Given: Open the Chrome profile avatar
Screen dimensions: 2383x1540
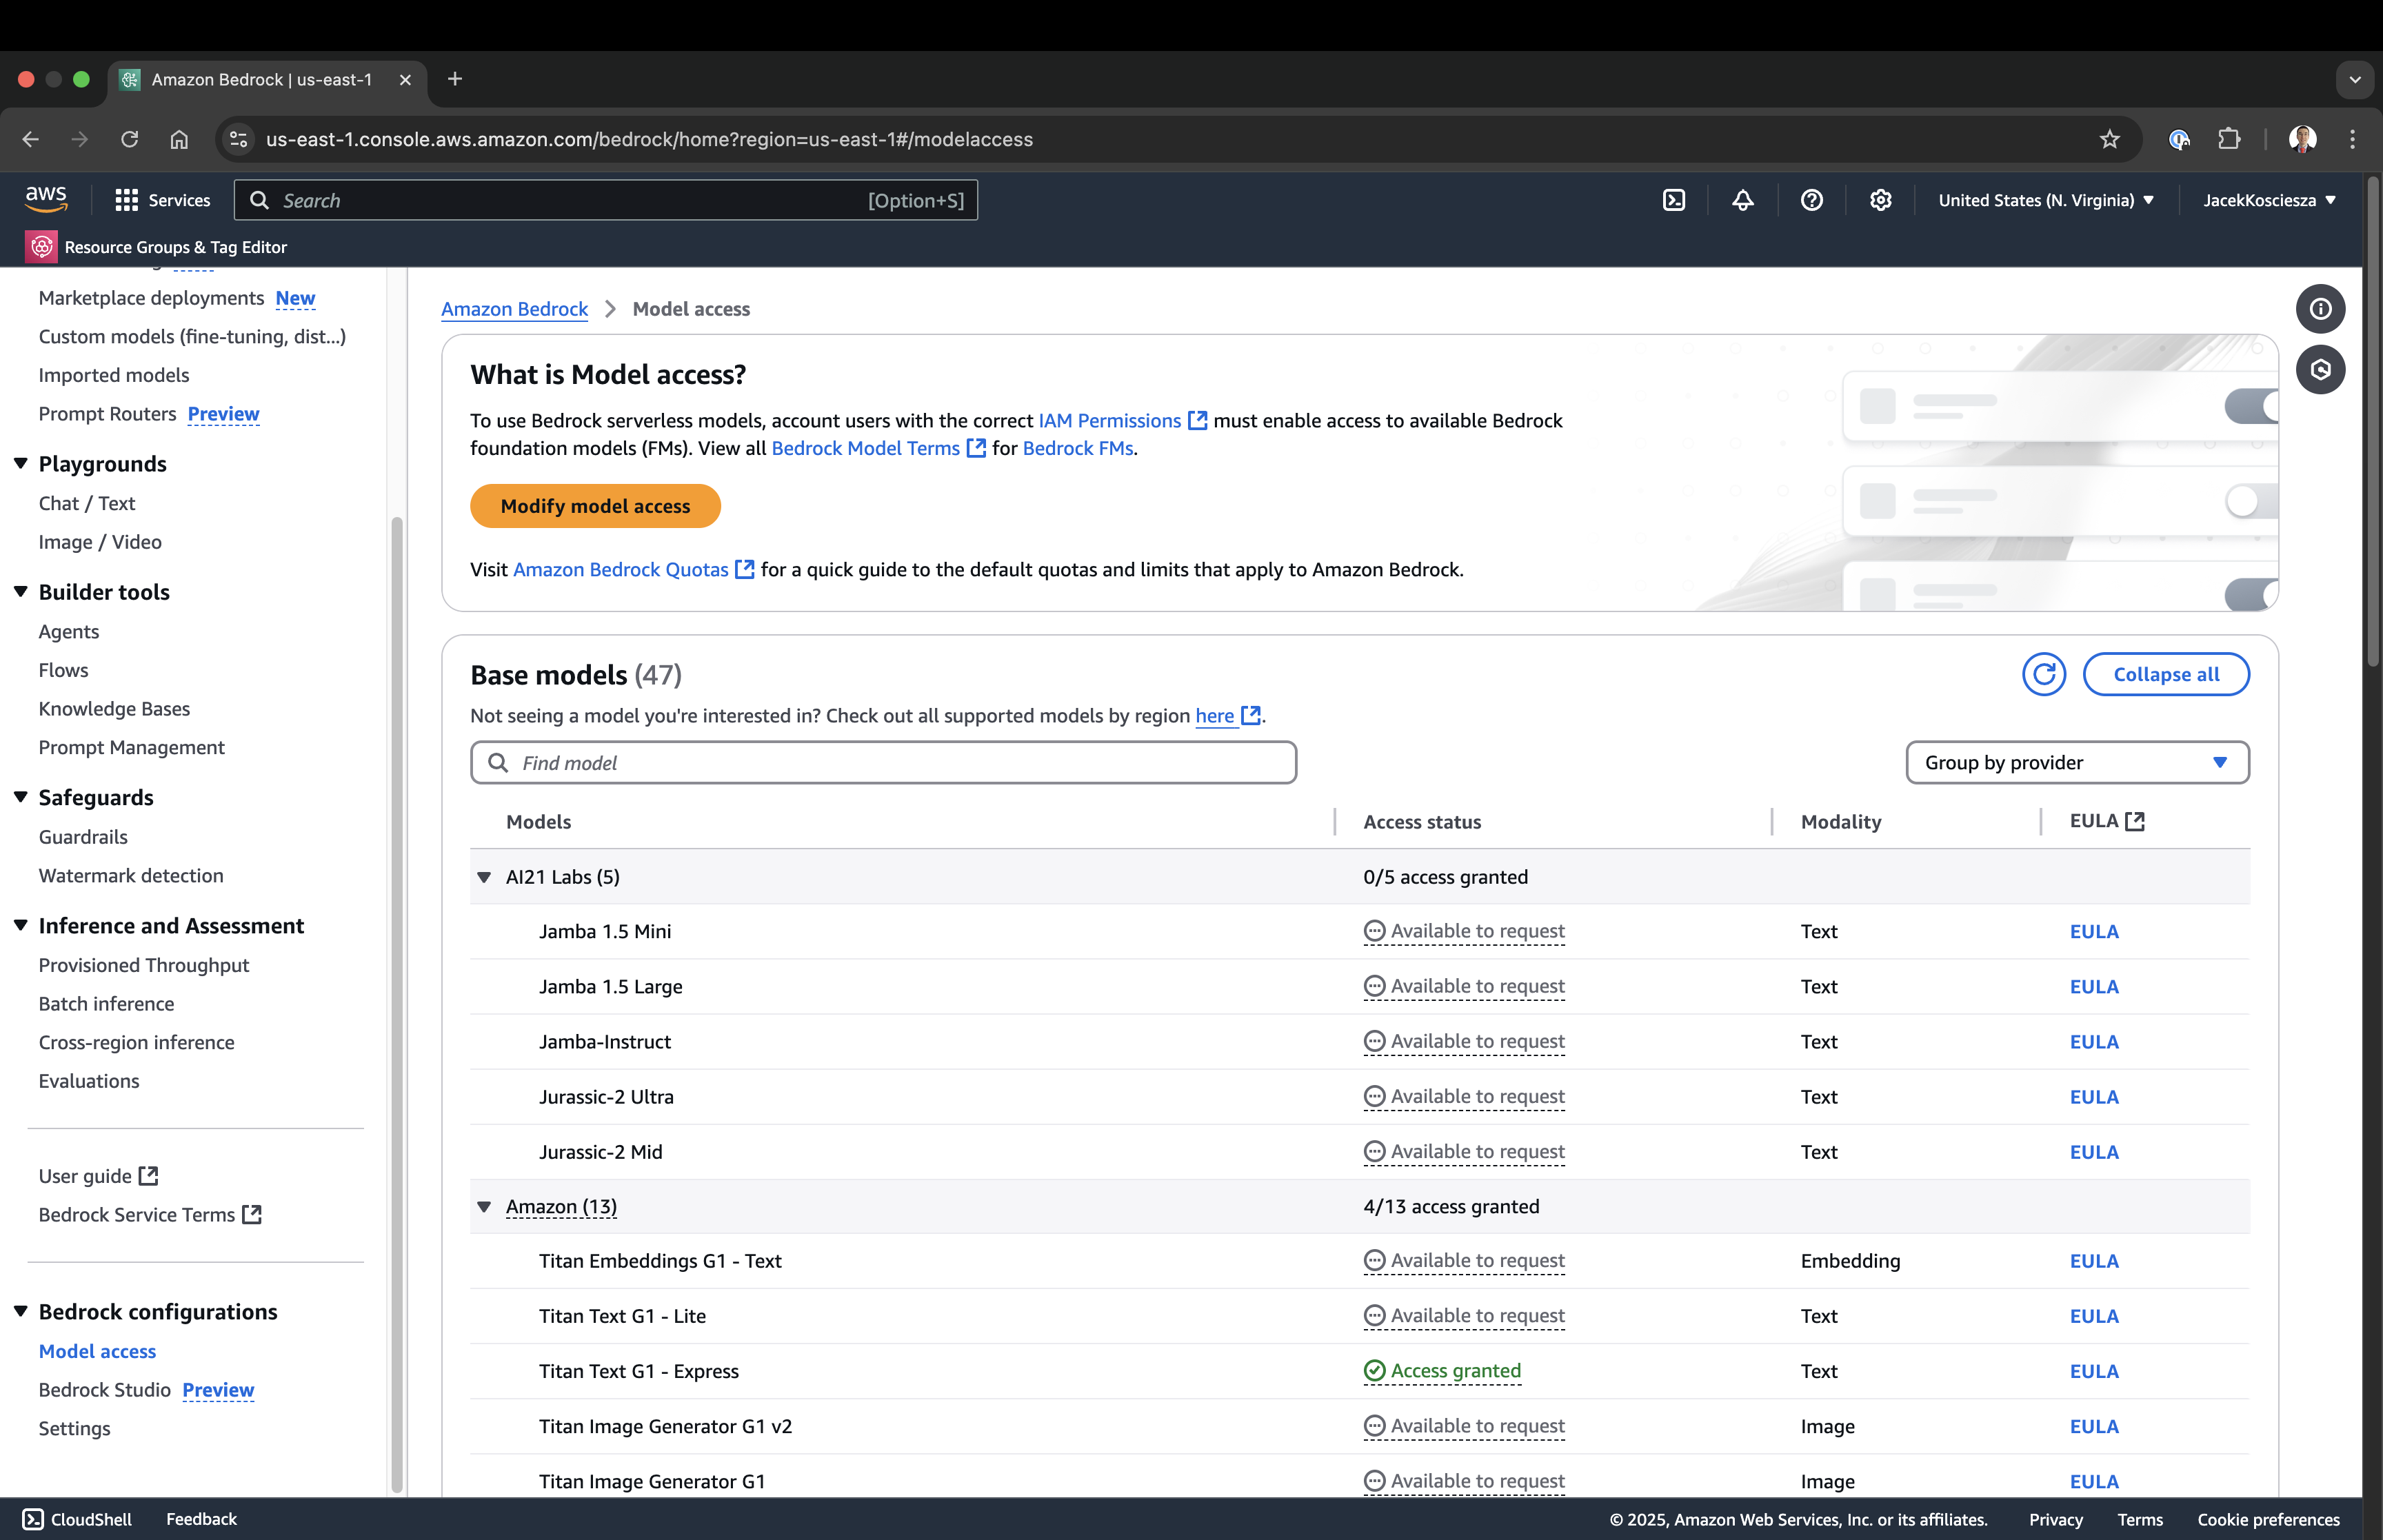Looking at the screenshot, I should tap(2303, 139).
